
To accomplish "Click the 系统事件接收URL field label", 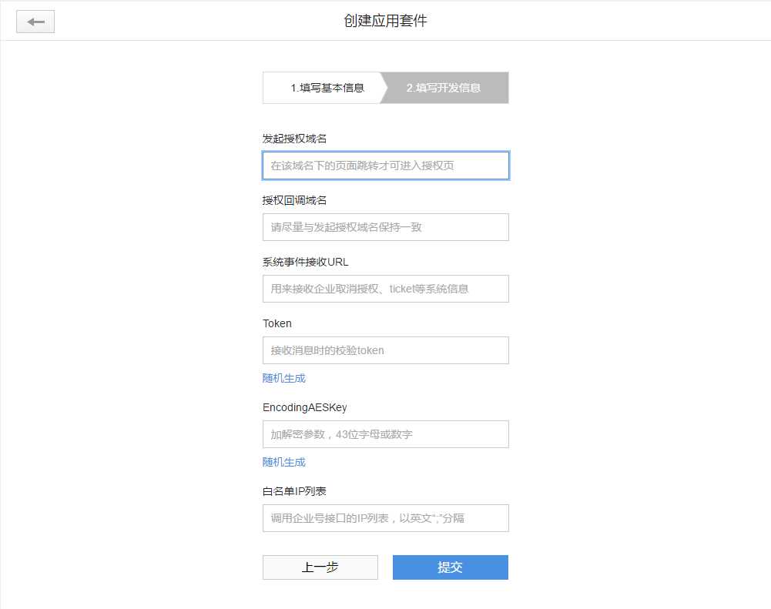I will click(308, 261).
